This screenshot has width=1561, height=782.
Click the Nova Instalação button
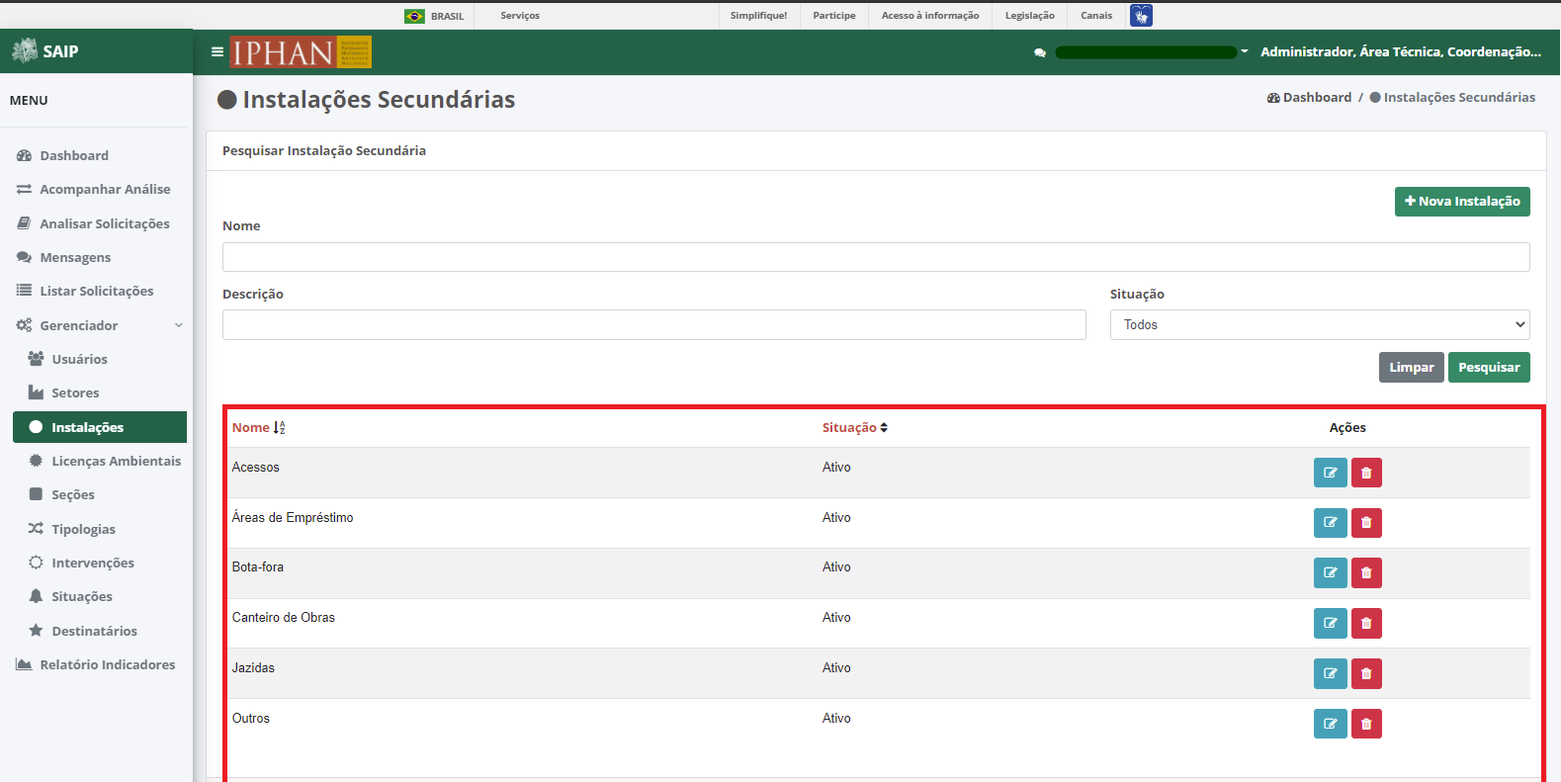1462,201
